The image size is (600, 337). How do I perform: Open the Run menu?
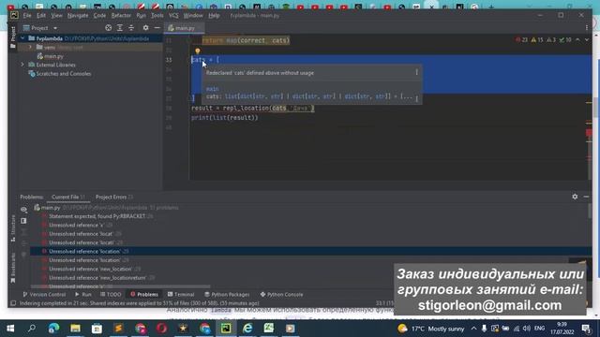click(x=141, y=16)
